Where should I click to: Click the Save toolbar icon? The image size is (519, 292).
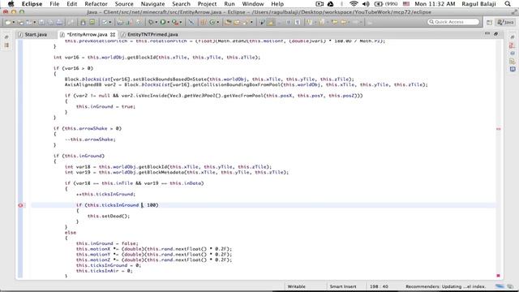click(41, 22)
